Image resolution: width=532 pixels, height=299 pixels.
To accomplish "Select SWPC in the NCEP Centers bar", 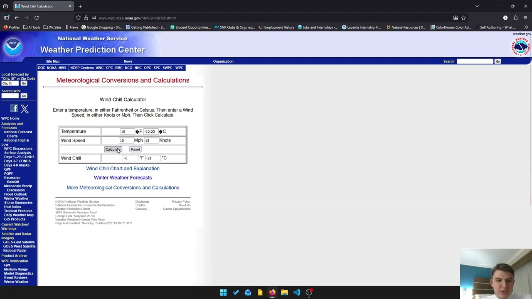I will (x=167, y=68).
